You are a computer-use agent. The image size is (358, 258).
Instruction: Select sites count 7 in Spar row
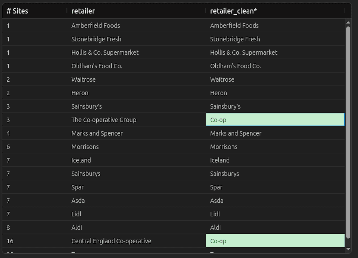(x=8, y=187)
